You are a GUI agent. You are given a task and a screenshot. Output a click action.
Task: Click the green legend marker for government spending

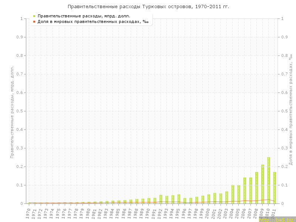tap(34, 16)
